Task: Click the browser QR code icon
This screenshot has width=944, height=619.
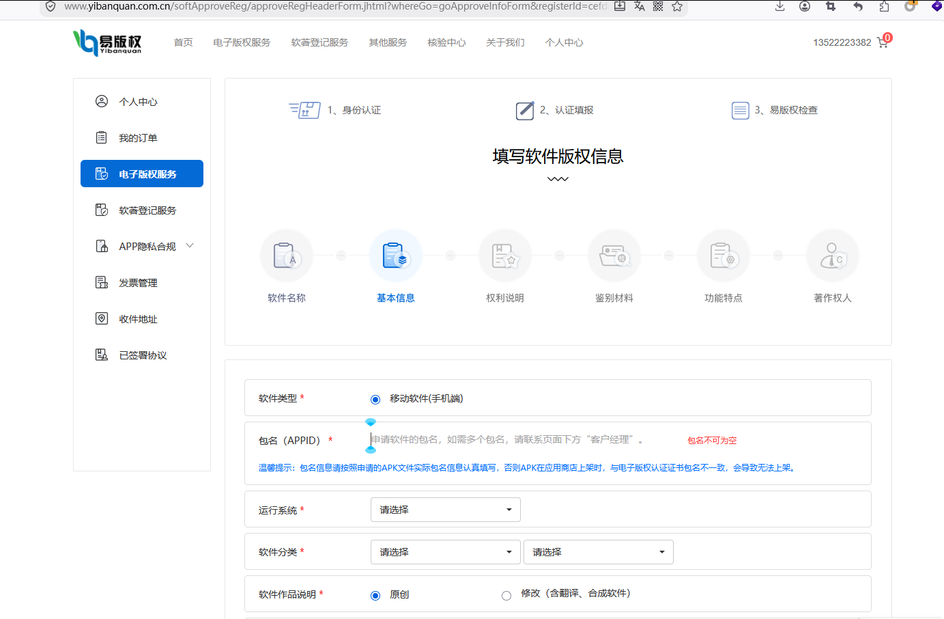Action: point(658,6)
